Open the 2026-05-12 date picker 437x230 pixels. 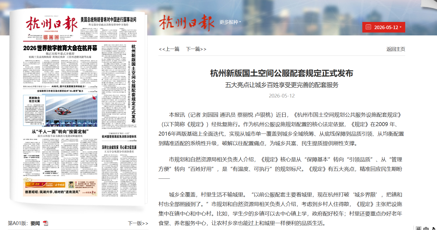tap(384, 27)
